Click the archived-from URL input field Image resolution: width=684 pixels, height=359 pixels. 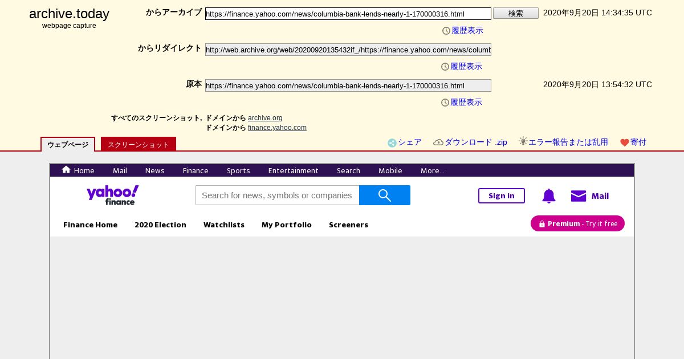[348, 14]
